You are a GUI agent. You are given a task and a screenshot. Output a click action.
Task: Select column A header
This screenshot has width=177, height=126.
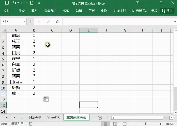click(16, 30)
